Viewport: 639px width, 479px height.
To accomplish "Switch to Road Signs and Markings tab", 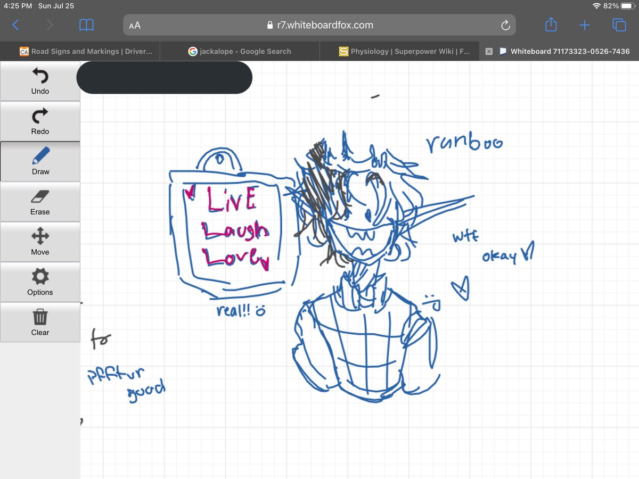I will pyautogui.click(x=80, y=52).
